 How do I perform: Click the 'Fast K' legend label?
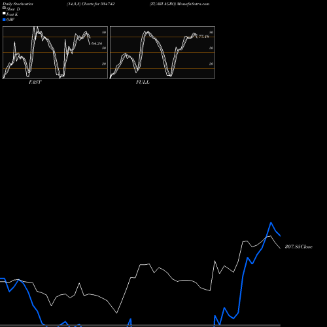coord(12,14)
